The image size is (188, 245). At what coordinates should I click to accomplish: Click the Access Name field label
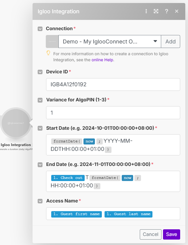point(62,201)
